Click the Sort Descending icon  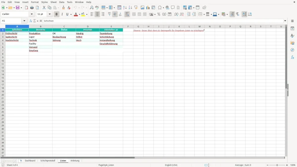tap(130, 8)
